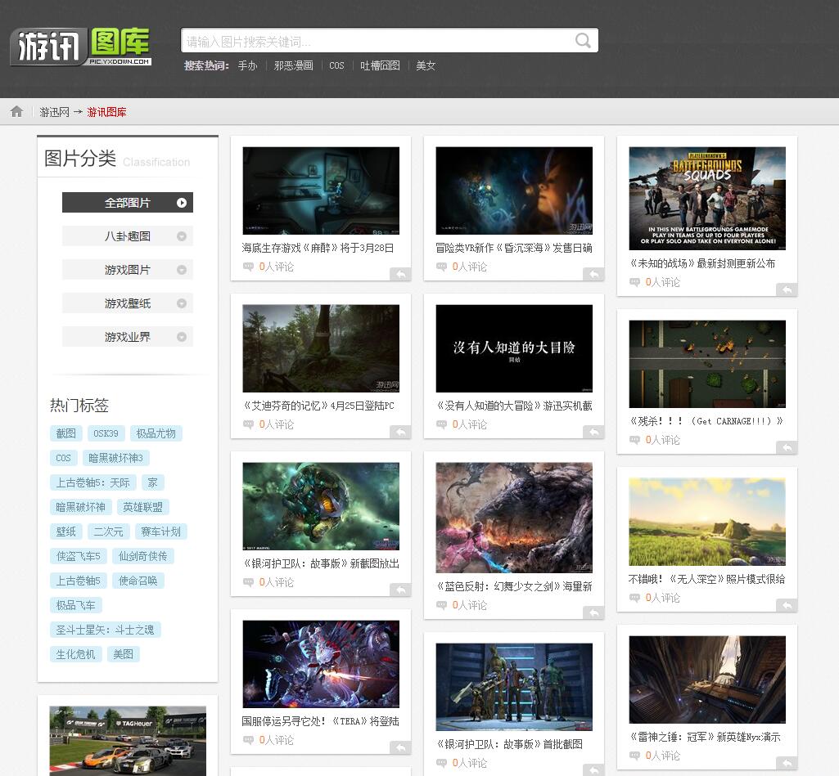The height and width of the screenshot is (776, 839).
Task: Click comment bubble icon under 银河护卫队 首批截图
Action: point(441,762)
